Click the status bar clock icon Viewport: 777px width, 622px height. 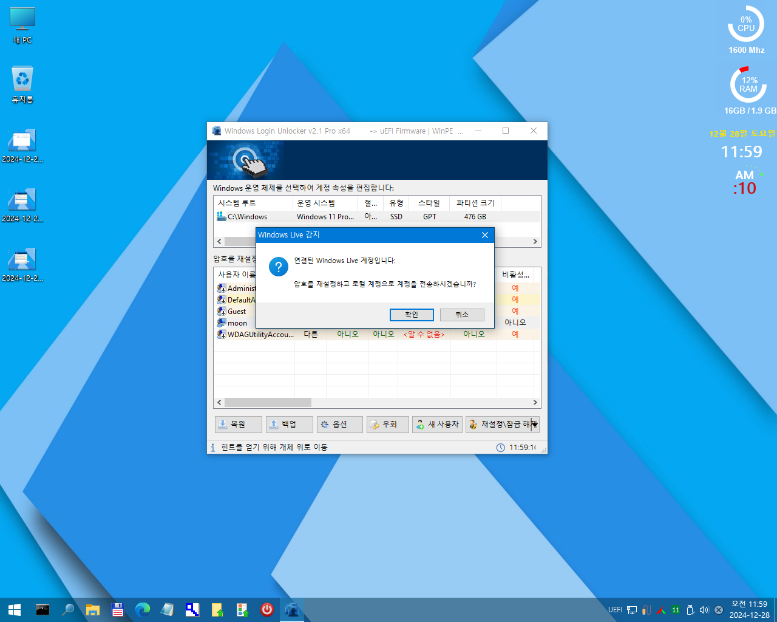point(501,448)
